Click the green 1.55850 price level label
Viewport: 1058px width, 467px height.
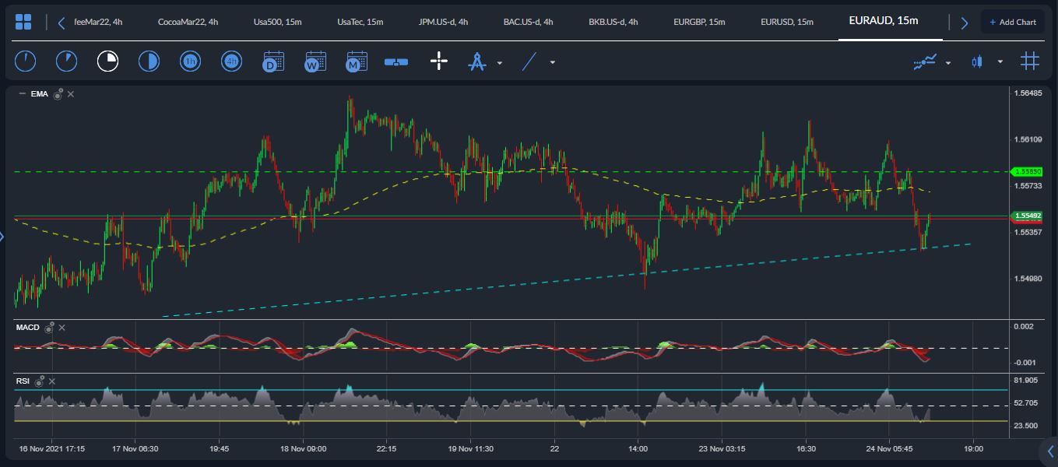tap(1025, 170)
